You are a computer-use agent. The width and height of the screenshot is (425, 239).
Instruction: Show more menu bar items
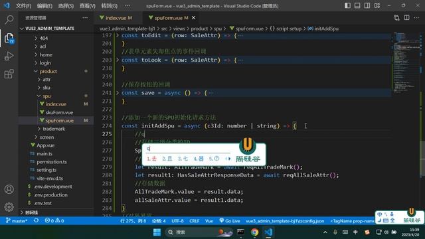127,6
